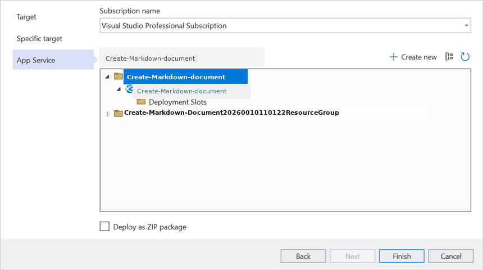
Task: Click the Create new link text
Action: pos(418,57)
